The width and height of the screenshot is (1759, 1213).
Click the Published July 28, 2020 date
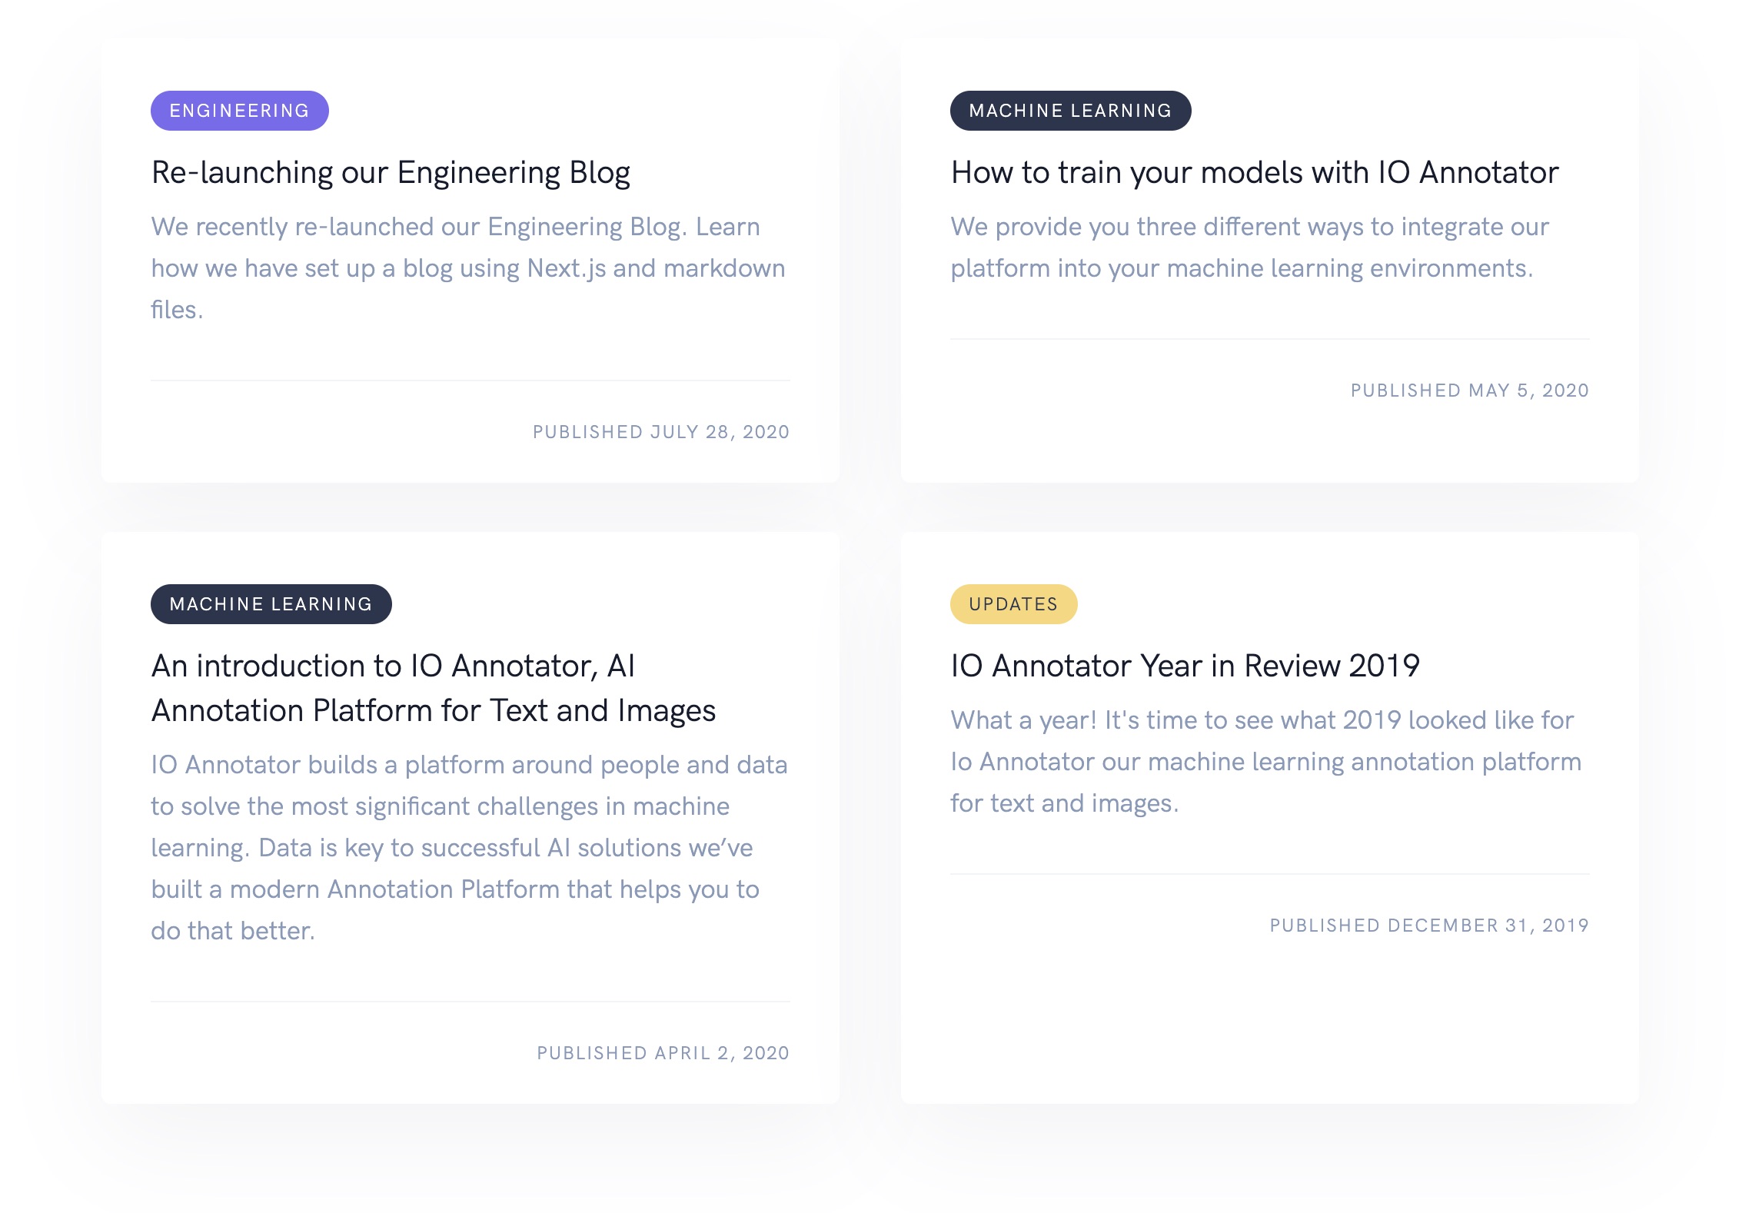tap(661, 432)
